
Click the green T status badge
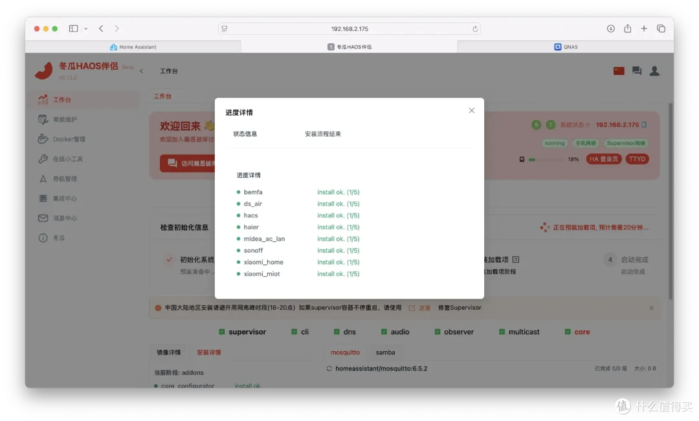tap(551, 125)
